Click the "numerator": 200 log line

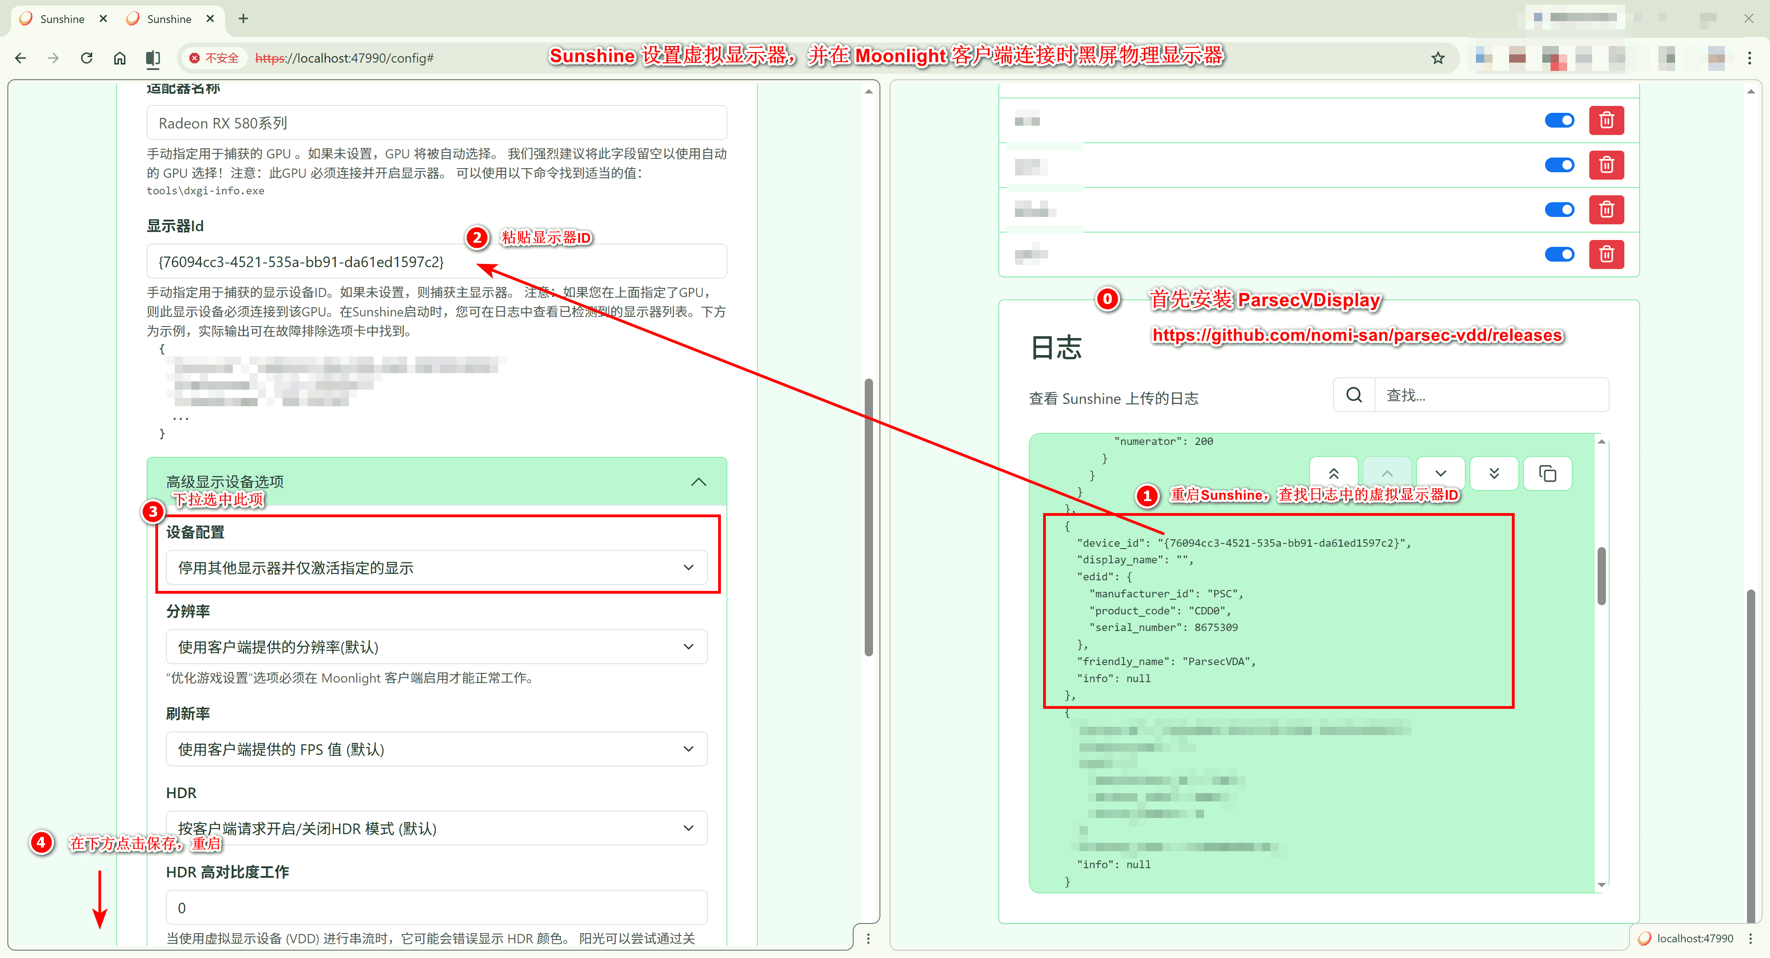pos(1163,441)
